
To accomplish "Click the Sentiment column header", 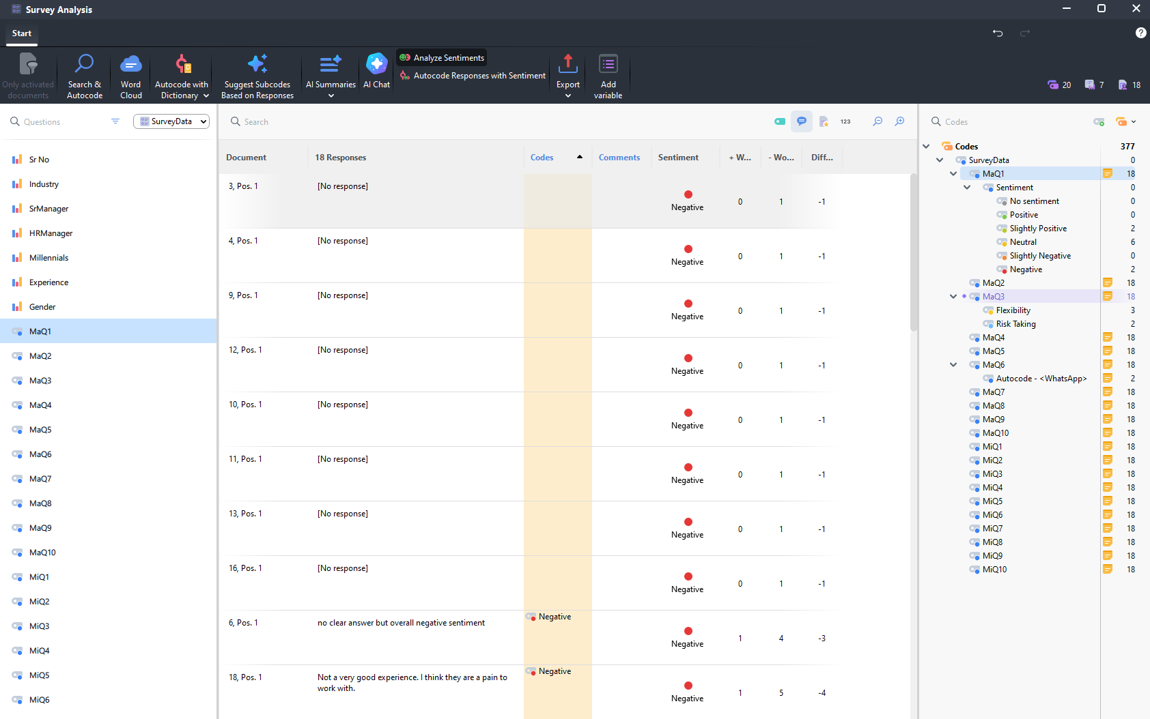I will point(685,158).
